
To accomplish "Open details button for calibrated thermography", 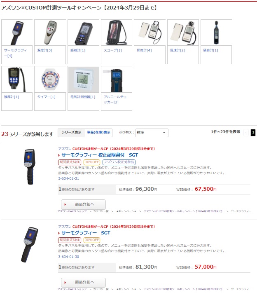I will click(x=83, y=204).
